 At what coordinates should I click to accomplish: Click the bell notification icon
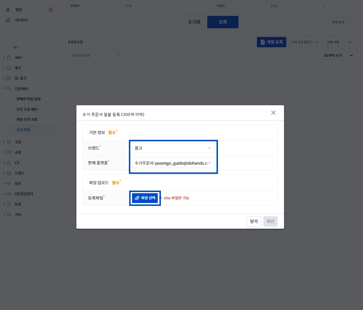[x=8, y=10]
